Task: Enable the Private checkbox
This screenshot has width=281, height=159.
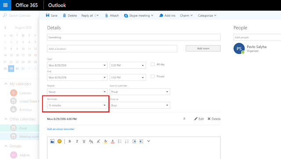Action: tap(152, 76)
